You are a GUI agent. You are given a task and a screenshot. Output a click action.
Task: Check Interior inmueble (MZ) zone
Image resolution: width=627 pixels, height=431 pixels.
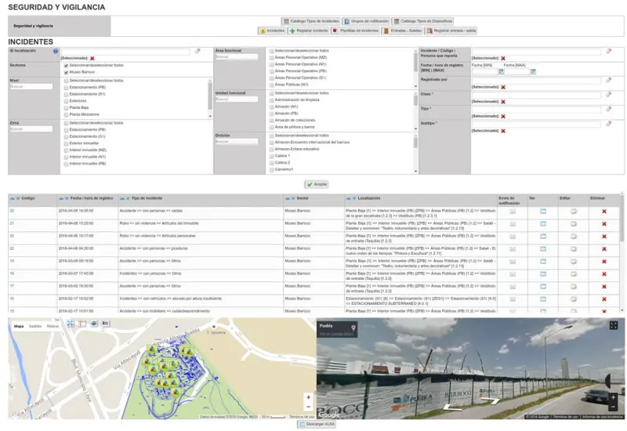tap(67, 150)
